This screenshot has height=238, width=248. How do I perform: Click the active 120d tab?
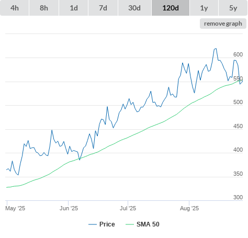(x=171, y=8)
